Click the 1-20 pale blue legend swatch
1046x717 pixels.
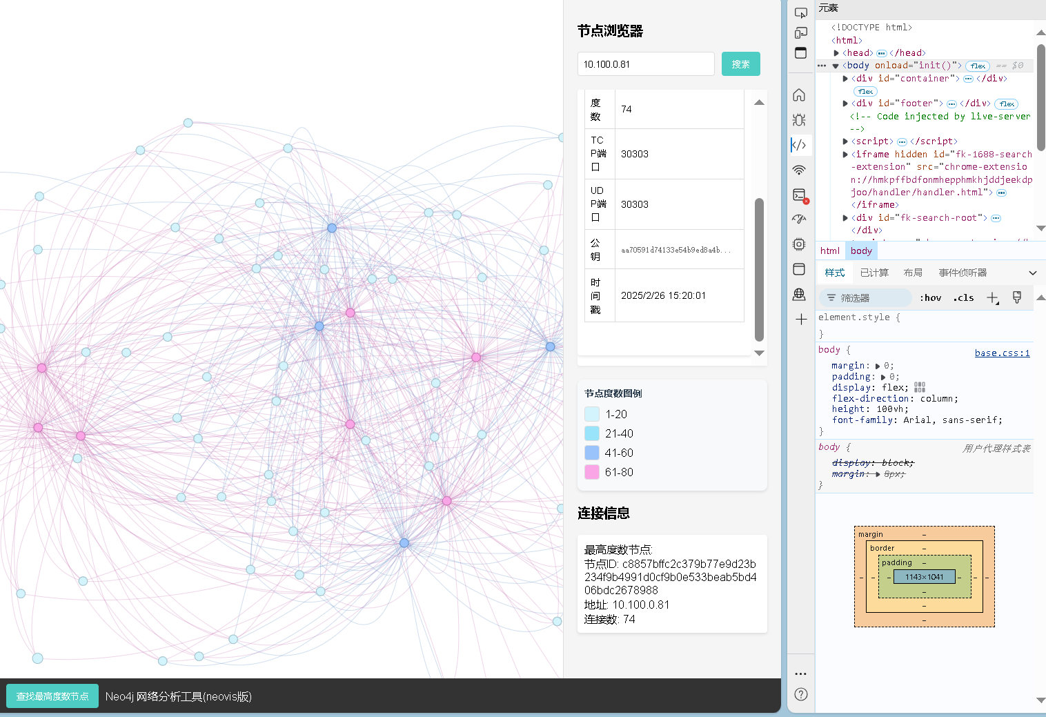tap(592, 414)
